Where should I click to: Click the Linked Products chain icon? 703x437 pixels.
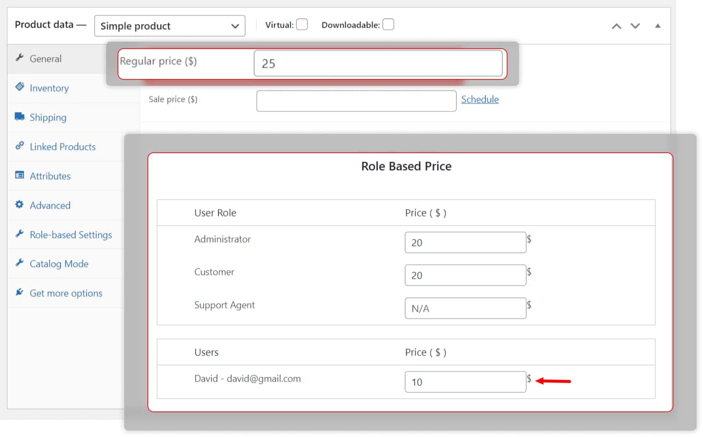pos(20,145)
